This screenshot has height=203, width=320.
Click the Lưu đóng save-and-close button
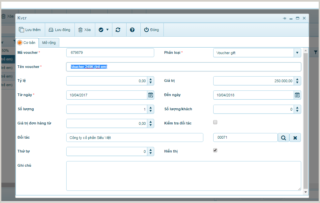[x=60, y=30]
